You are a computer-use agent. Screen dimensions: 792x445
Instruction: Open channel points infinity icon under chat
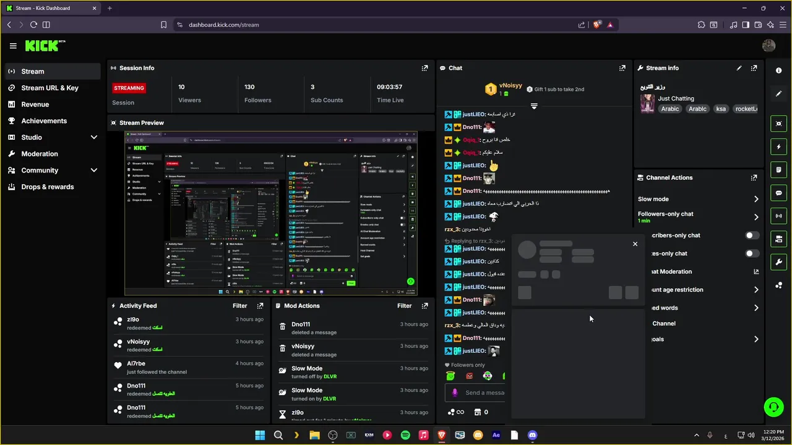[x=456, y=412]
